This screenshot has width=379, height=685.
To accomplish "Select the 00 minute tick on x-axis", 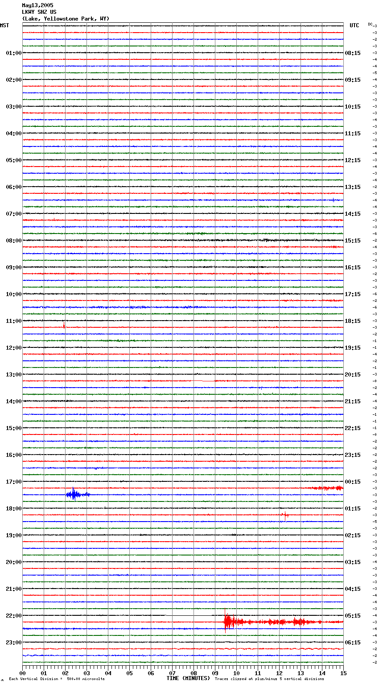I will click(22, 673).
